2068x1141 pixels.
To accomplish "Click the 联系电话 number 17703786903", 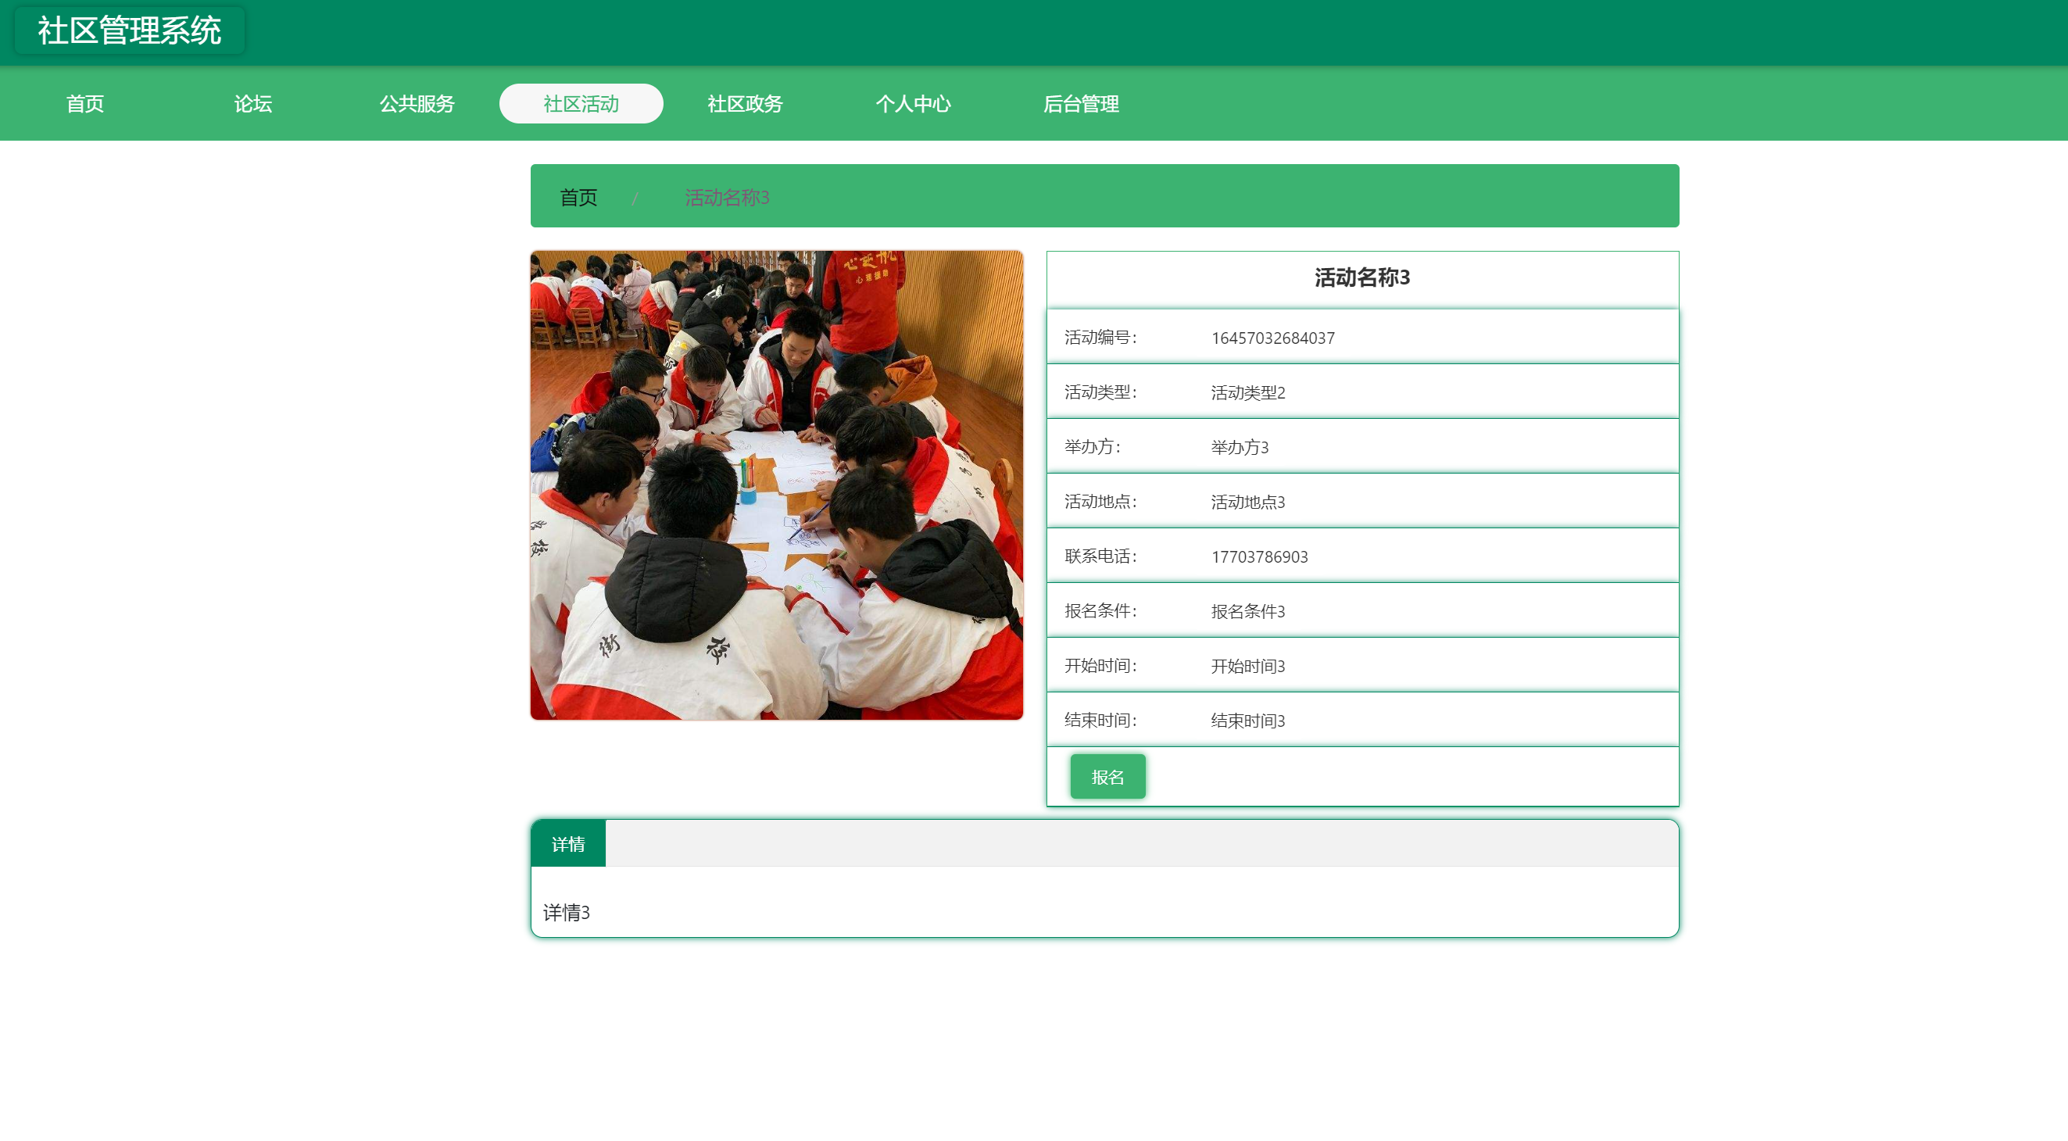I will click(x=1259, y=556).
